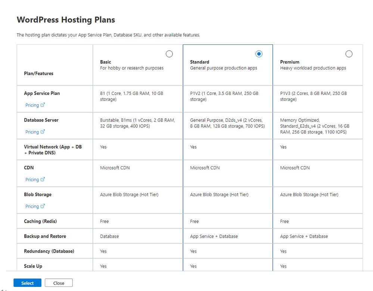Click the Premium plan header cell
Image resolution: width=373 pixels, height=291 pixels.
(318, 65)
